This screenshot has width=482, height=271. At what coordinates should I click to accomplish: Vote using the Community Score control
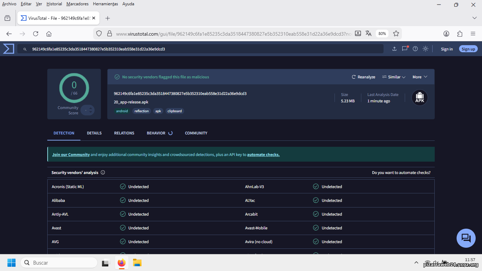pos(88,110)
